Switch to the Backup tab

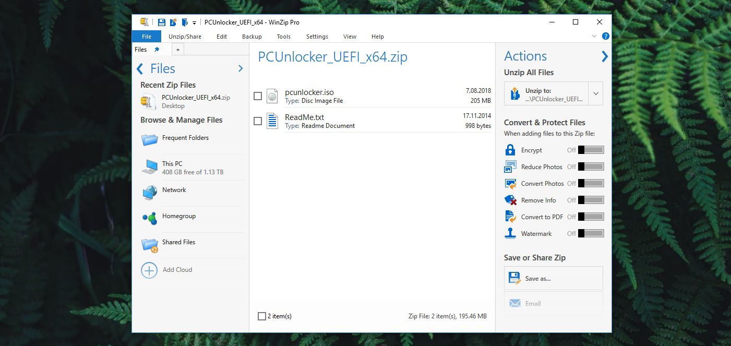[x=252, y=37]
